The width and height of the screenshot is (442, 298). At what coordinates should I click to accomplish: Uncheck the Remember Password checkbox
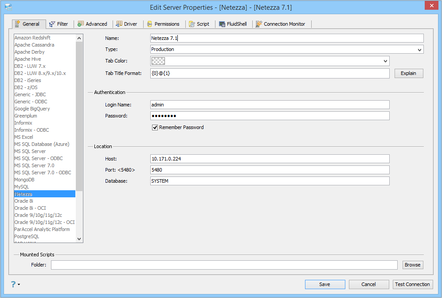click(x=155, y=127)
